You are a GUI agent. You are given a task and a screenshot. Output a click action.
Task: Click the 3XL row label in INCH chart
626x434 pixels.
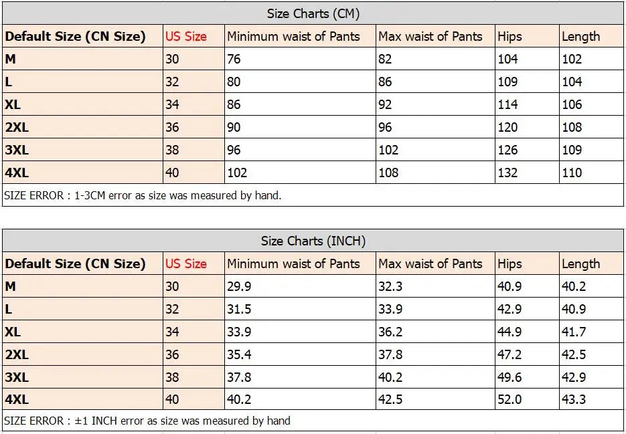click(x=17, y=377)
